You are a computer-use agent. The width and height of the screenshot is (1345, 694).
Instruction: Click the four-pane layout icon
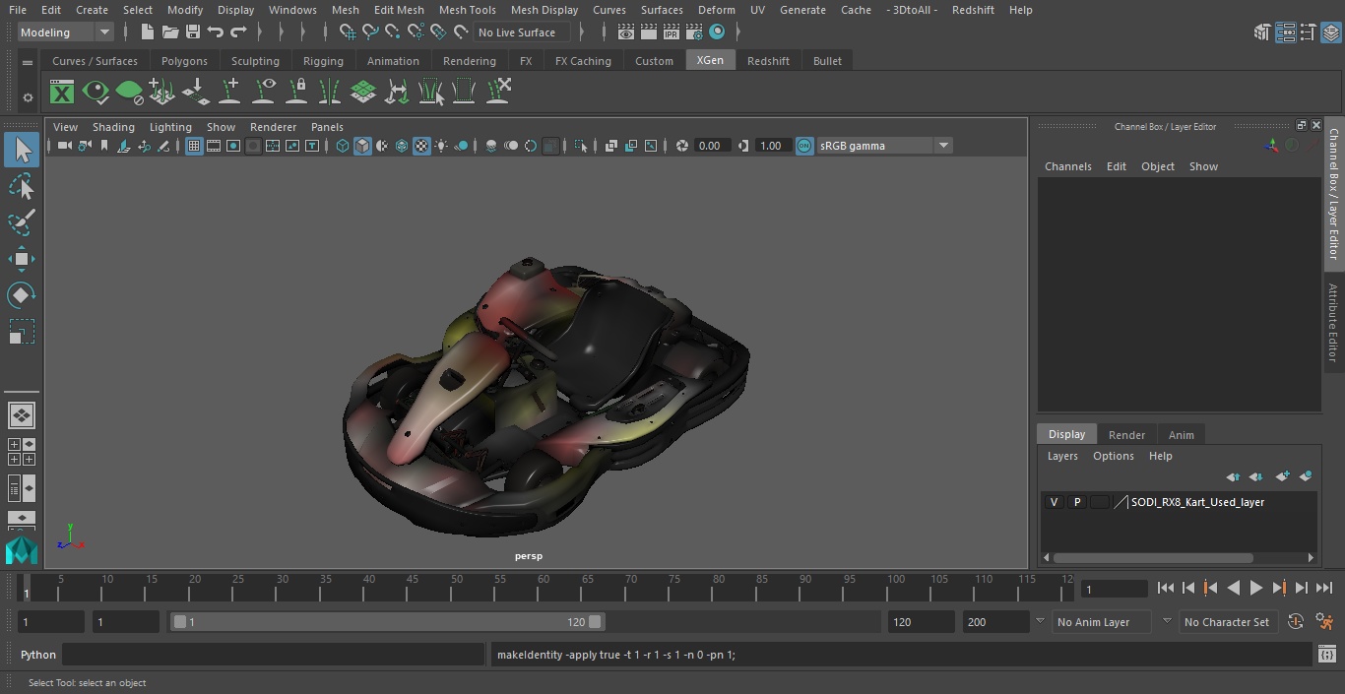pyautogui.click(x=21, y=452)
